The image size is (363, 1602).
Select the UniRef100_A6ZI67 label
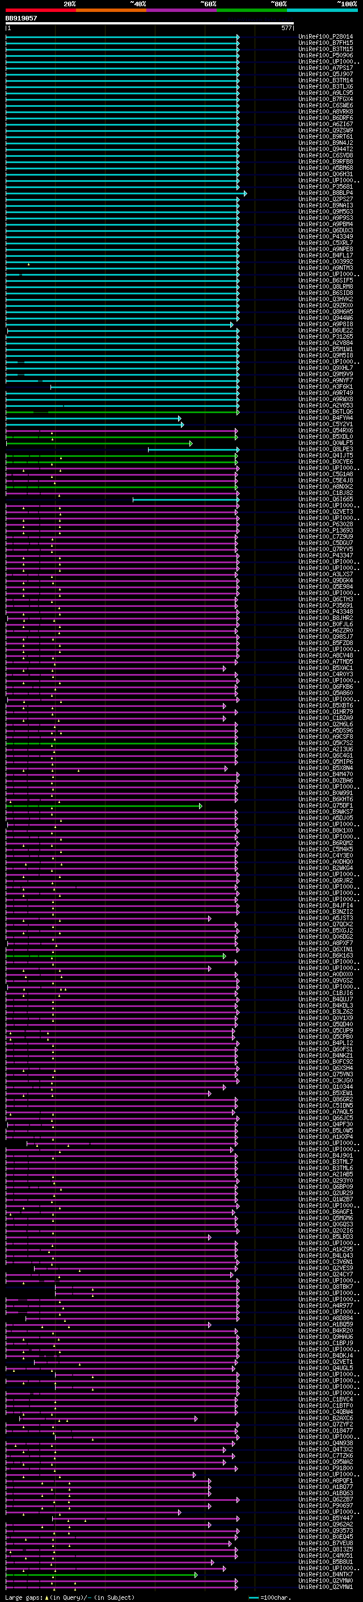click(326, 124)
